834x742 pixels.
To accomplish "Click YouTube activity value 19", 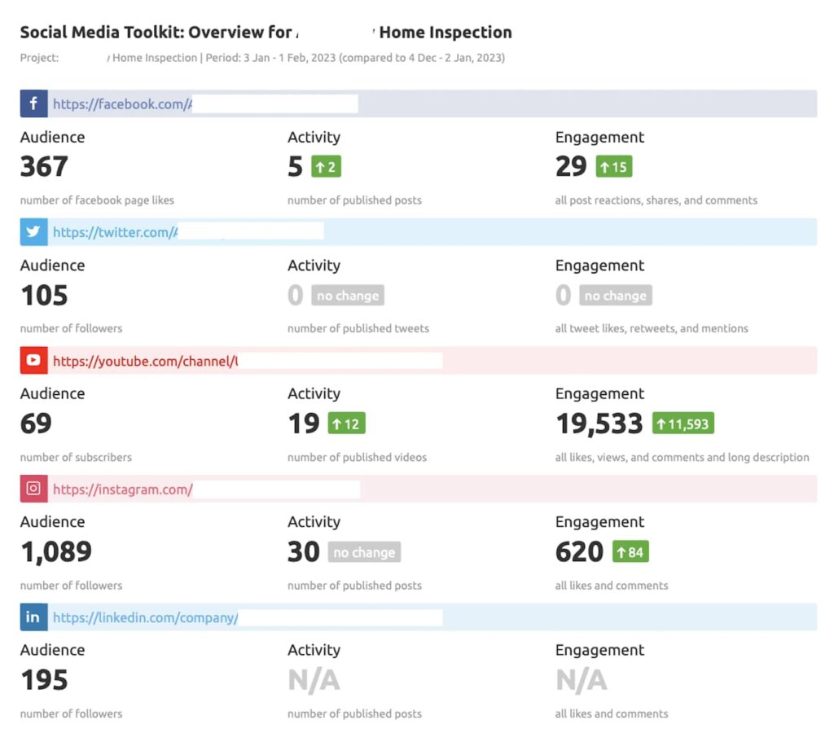I will click(303, 424).
